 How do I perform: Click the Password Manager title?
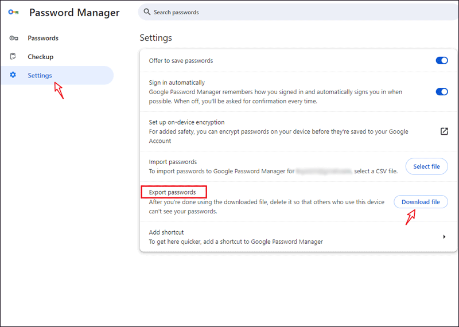pyautogui.click(x=75, y=13)
